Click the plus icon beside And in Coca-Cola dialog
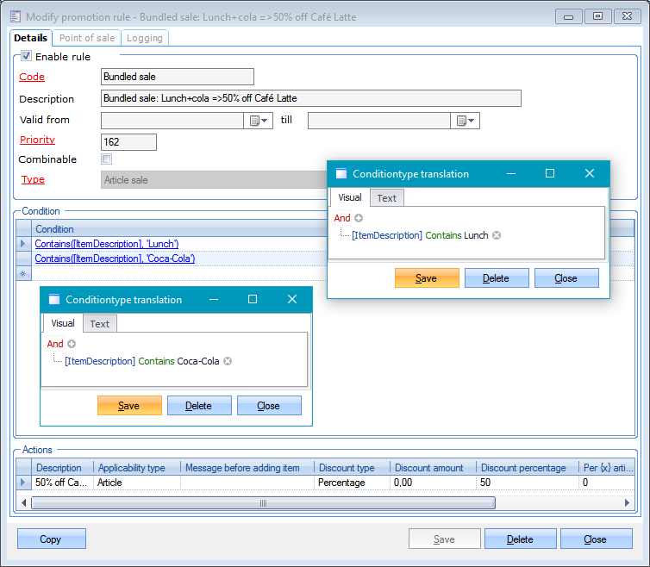This screenshot has width=650, height=567. pyautogui.click(x=72, y=344)
